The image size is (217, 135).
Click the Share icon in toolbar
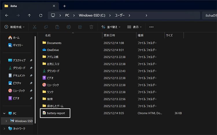point(80,27)
